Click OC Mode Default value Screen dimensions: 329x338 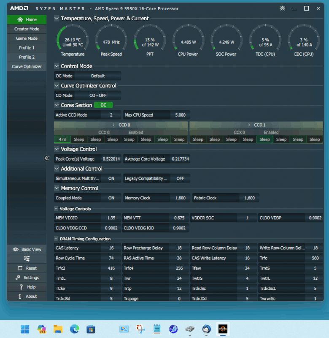(x=98, y=76)
